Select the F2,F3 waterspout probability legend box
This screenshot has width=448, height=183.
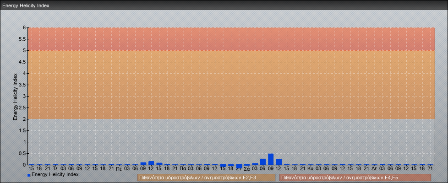pos(206,178)
